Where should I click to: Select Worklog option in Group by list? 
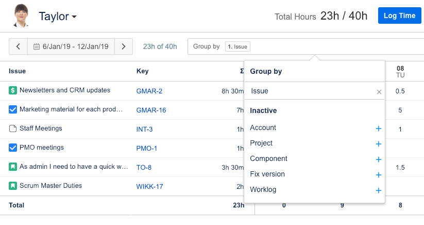click(263, 190)
